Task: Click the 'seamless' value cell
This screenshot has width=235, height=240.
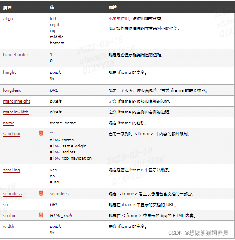Action: 59,194
